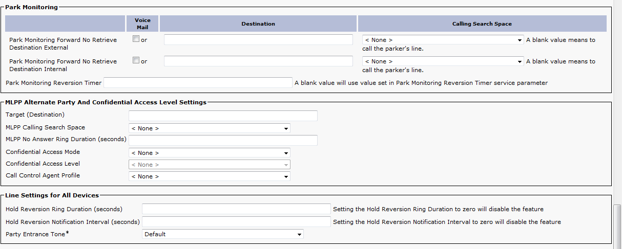Viewport: 622px width, 249px height.
Task: Click MLPP No Answer Ring Duration field
Action: 223,140
